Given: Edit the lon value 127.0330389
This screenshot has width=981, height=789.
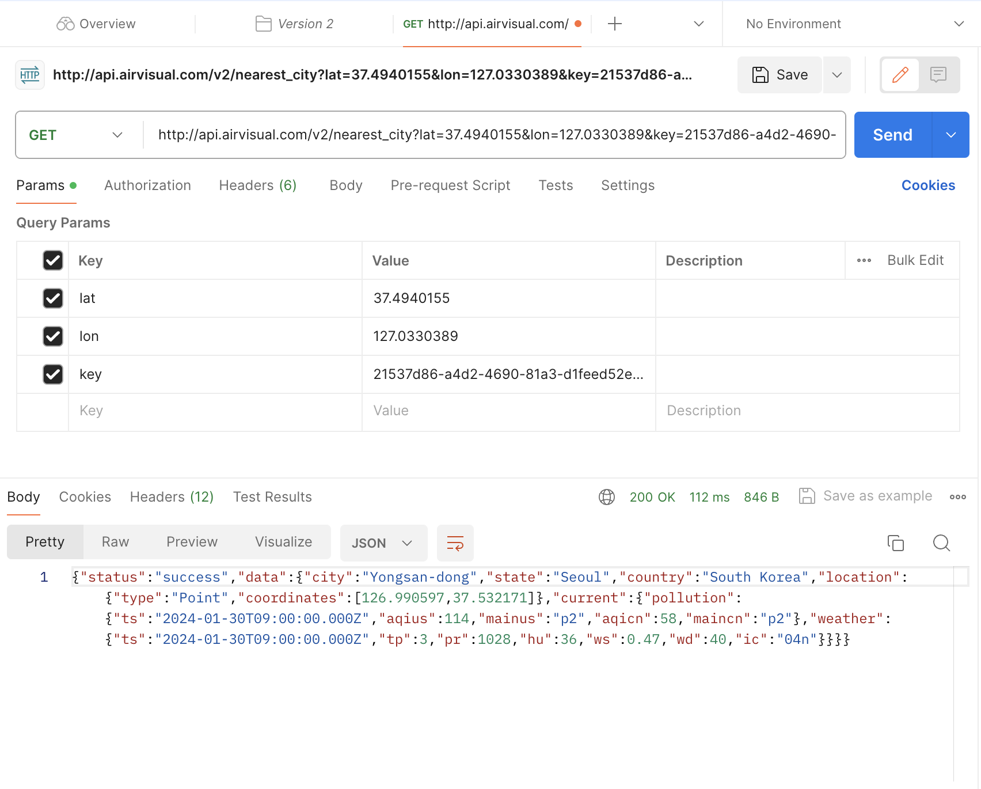Looking at the screenshot, I should pyautogui.click(x=509, y=336).
